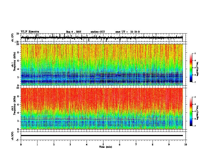
Task: Click time axis tick label "3"
Action: [70, 145]
